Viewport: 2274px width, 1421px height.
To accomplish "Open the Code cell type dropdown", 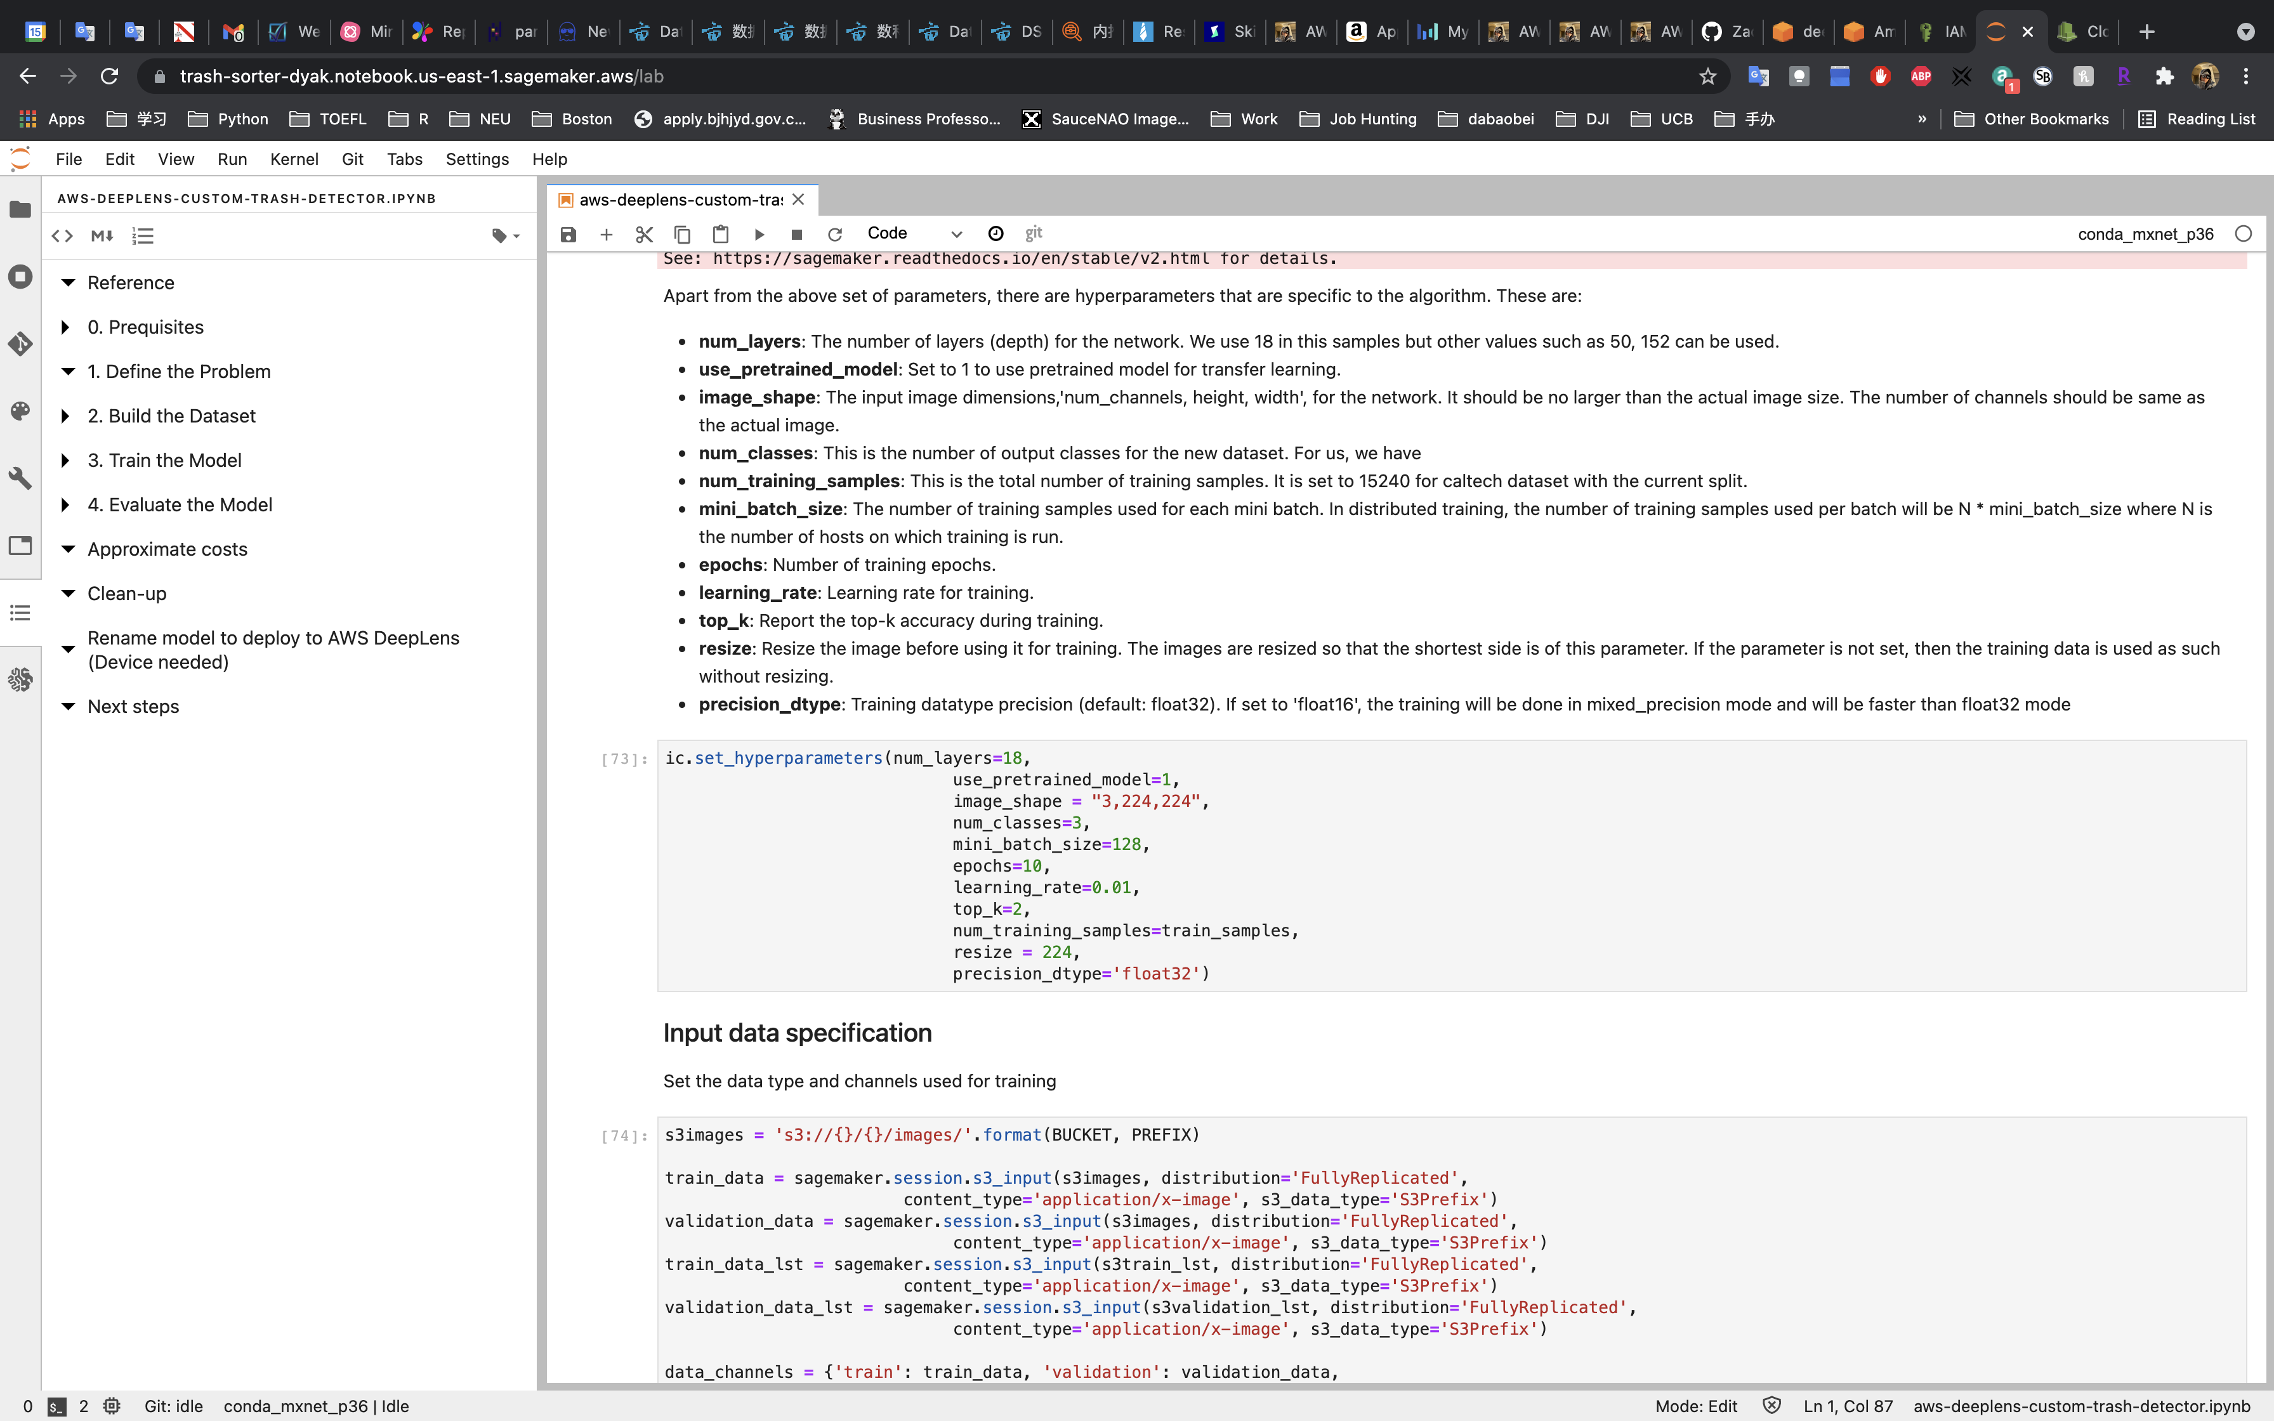I will coord(914,234).
